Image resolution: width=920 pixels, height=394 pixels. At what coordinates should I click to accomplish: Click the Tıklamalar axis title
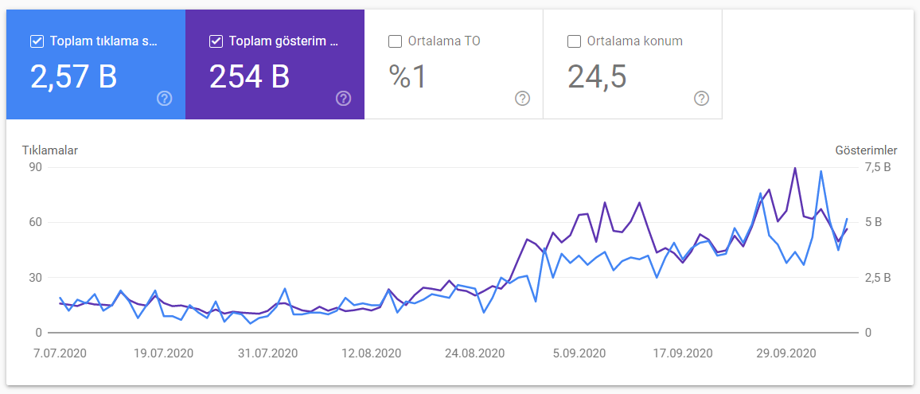[x=50, y=150]
